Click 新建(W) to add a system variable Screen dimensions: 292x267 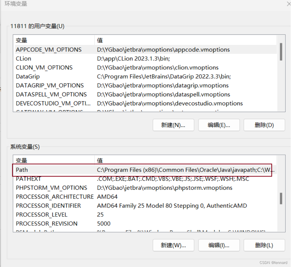(x=173, y=245)
